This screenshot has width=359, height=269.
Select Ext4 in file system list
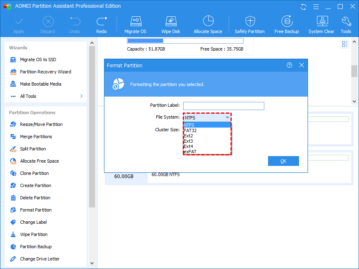tap(207, 146)
